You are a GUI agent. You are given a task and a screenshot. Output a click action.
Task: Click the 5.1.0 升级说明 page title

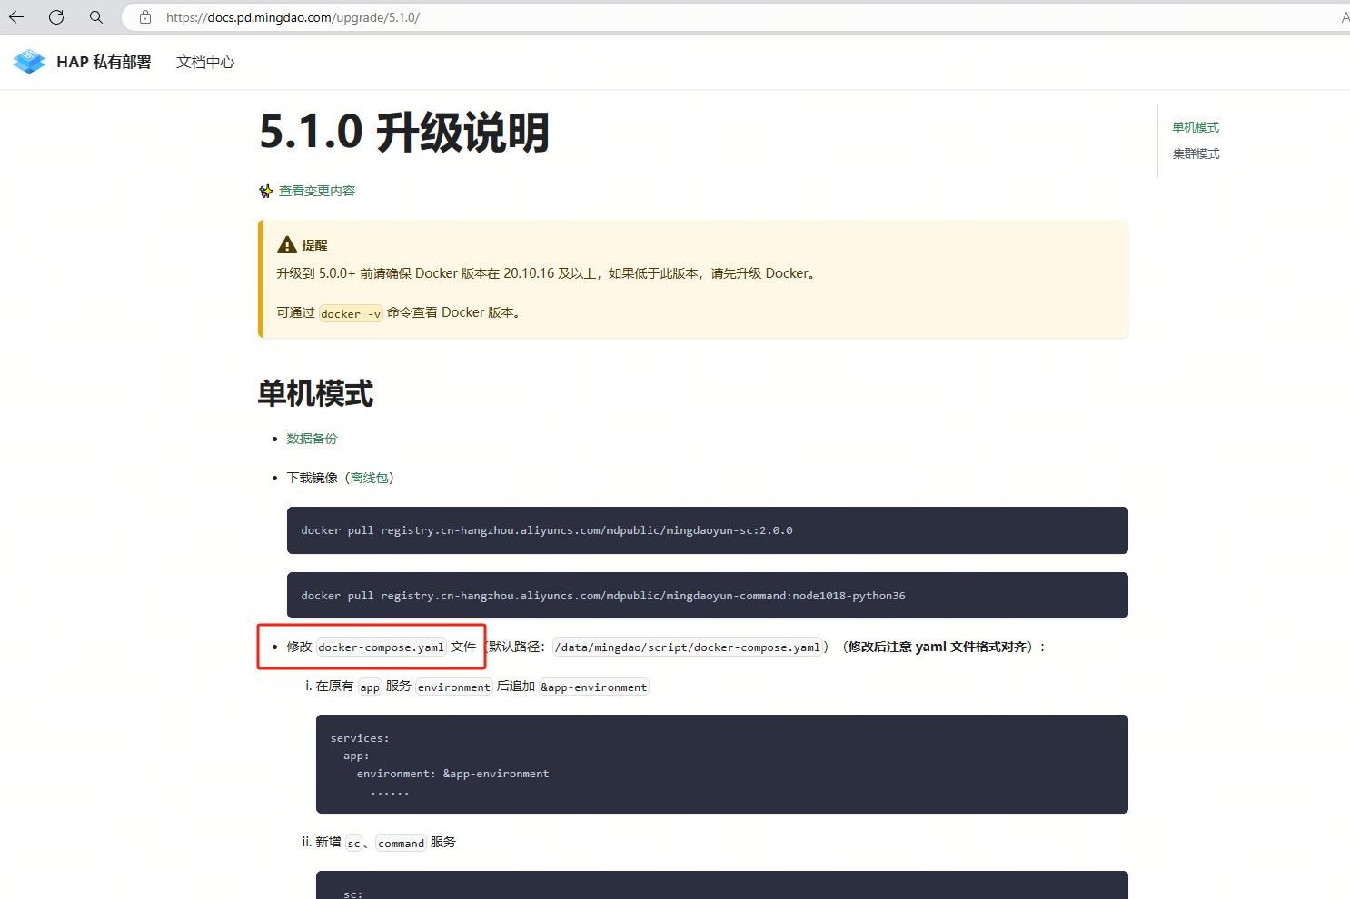coord(404,133)
